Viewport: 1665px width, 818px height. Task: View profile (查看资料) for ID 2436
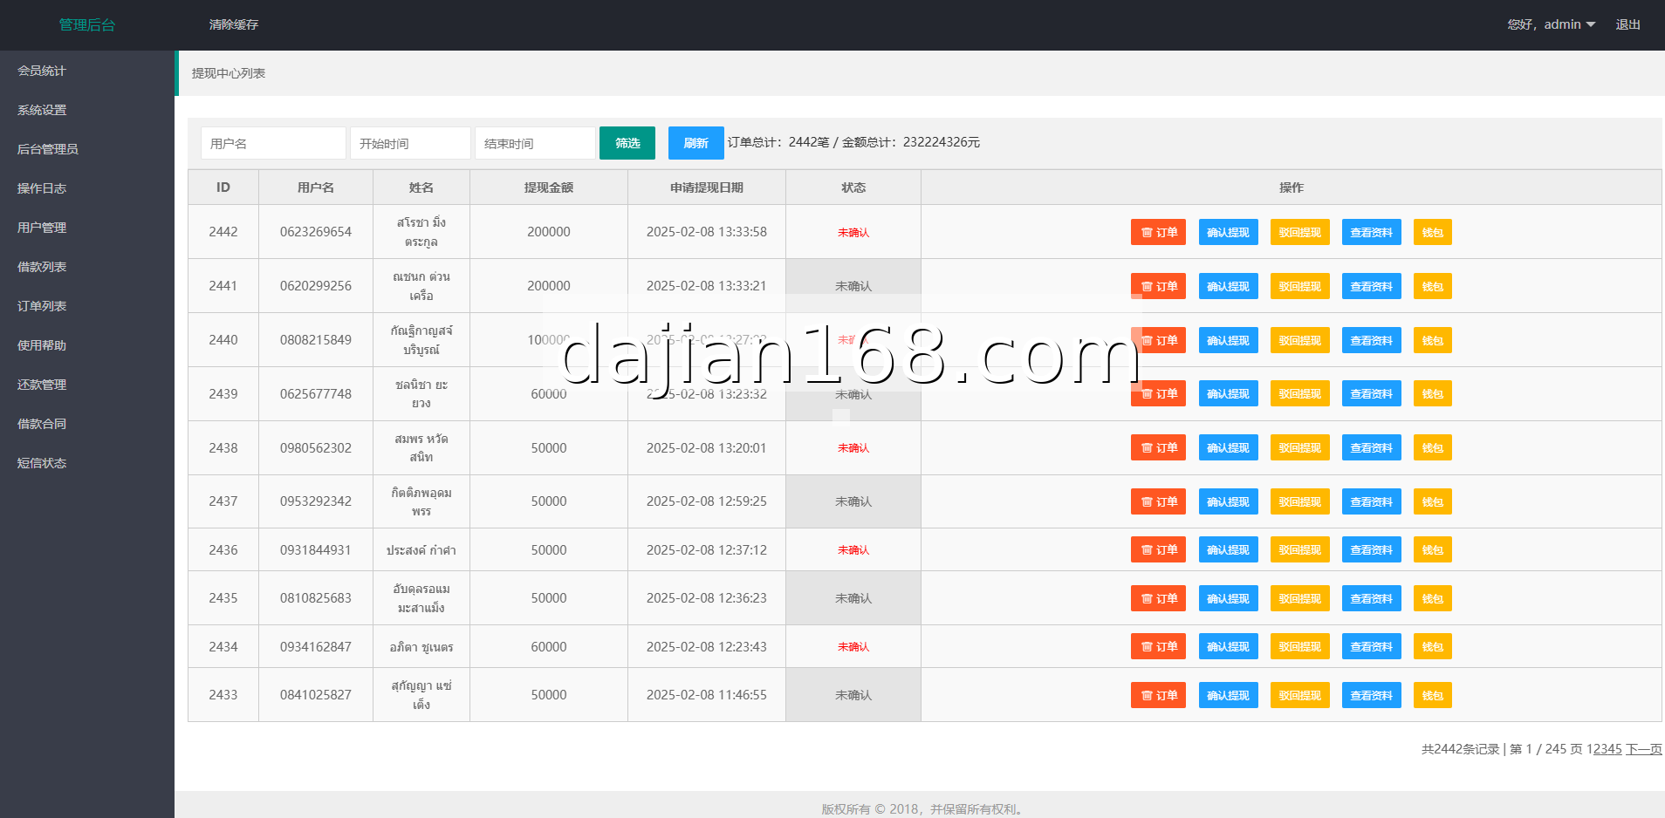point(1371,549)
